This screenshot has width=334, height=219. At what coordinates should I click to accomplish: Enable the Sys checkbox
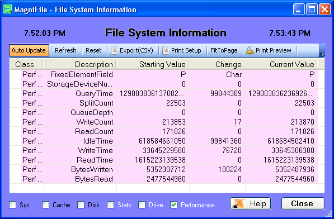click(13, 205)
